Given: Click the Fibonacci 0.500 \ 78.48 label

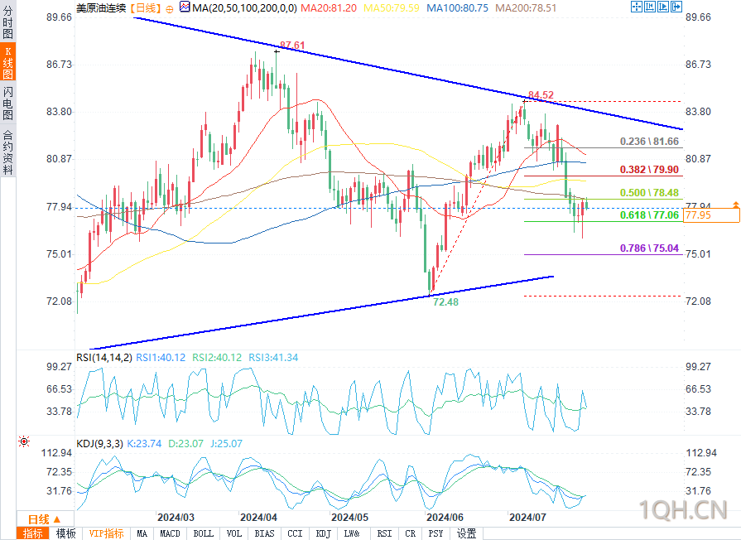Looking at the screenshot, I should 649,192.
